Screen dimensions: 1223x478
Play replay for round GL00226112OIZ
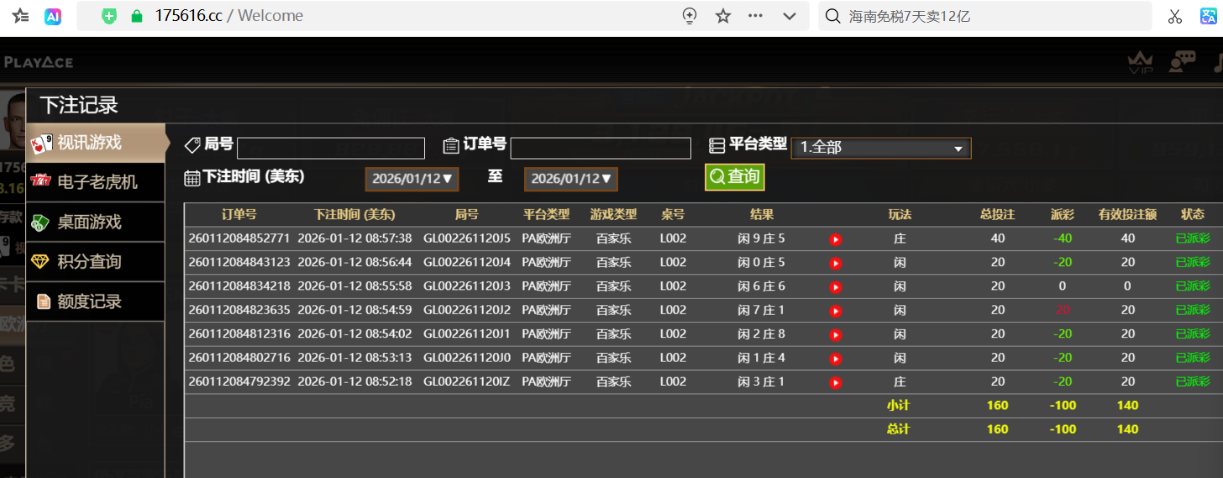(835, 382)
